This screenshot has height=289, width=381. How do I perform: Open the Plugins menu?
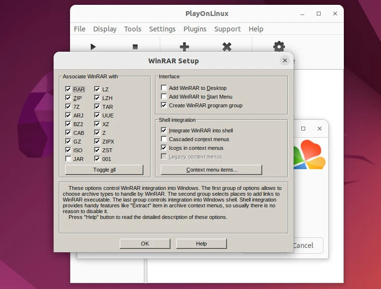pos(195,29)
